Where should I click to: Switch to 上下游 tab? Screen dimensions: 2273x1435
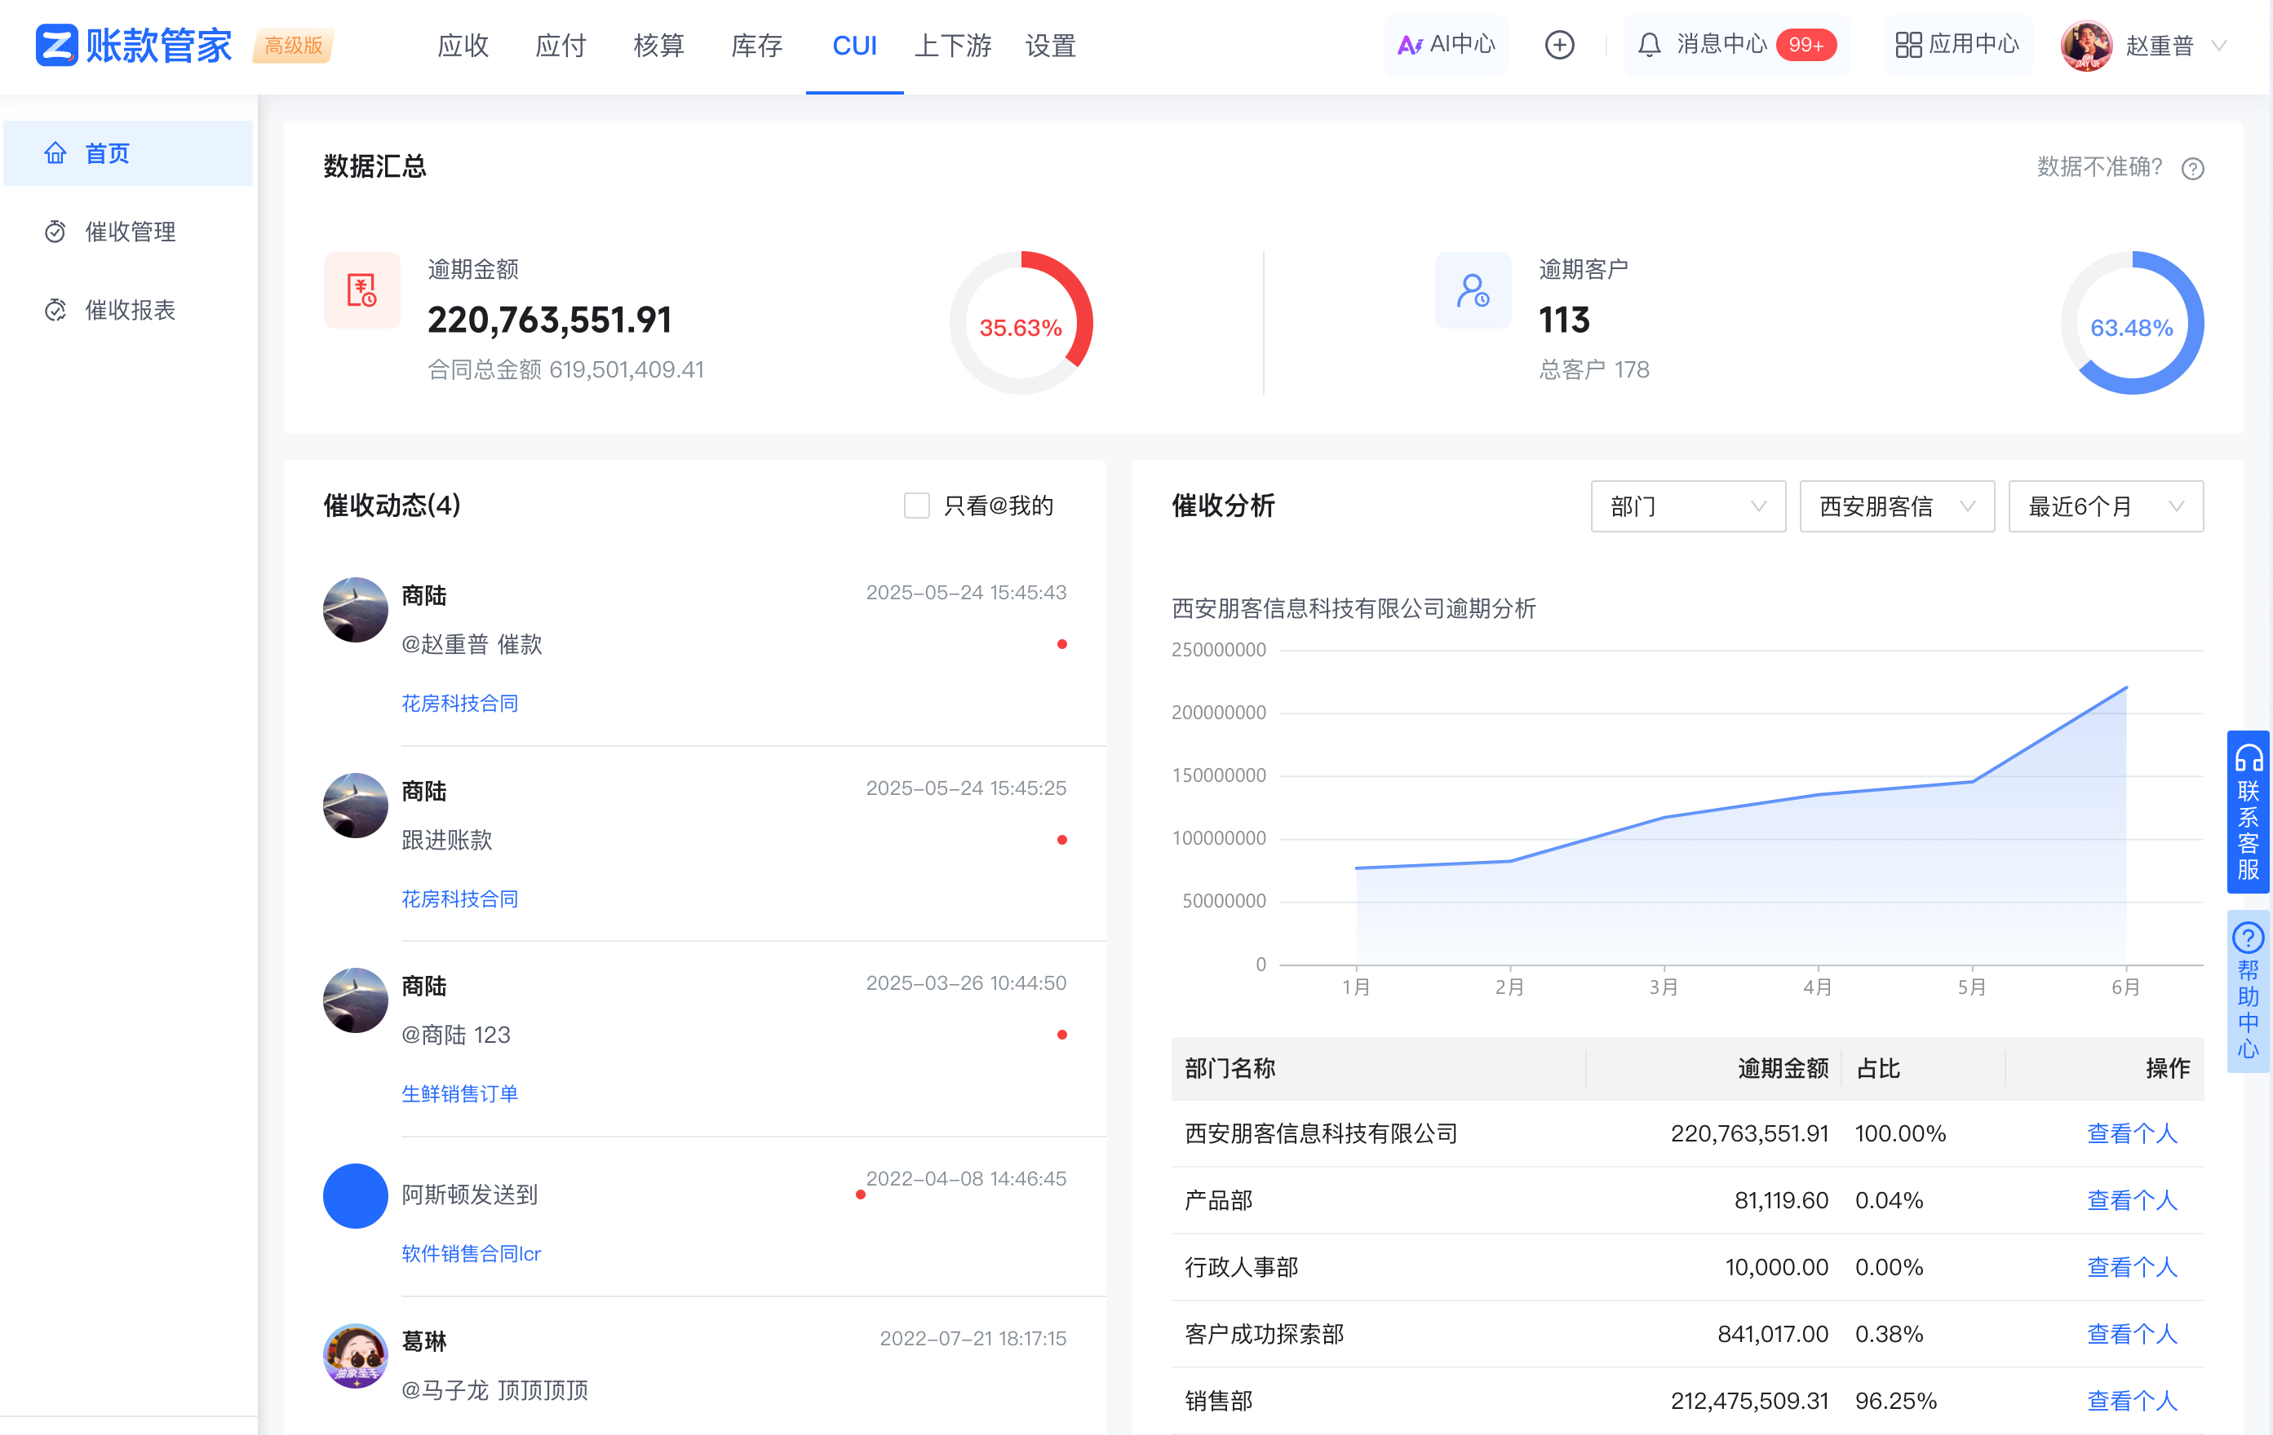[954, 46]
